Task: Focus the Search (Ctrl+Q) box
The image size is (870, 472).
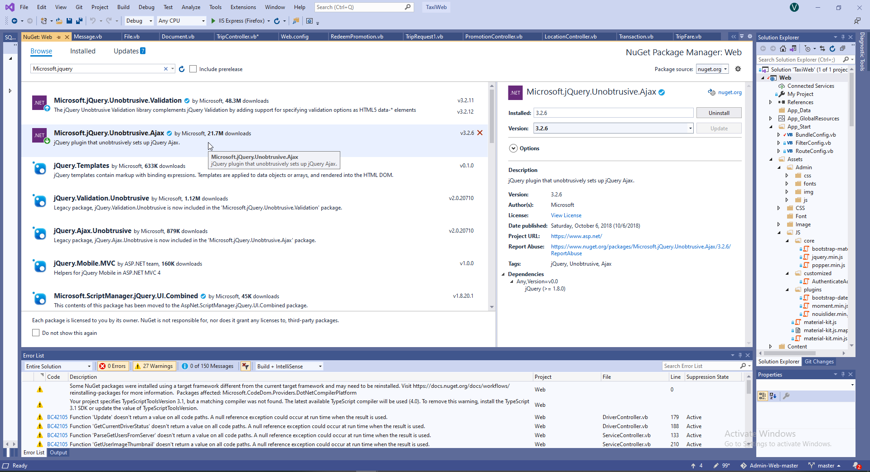Action: pyautogui.click(x=364, y=7)
